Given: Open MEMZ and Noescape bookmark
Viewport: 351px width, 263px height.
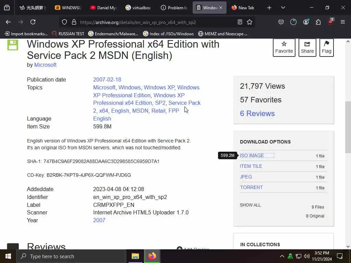Looking at the screenshot, I should coord(223,34).
